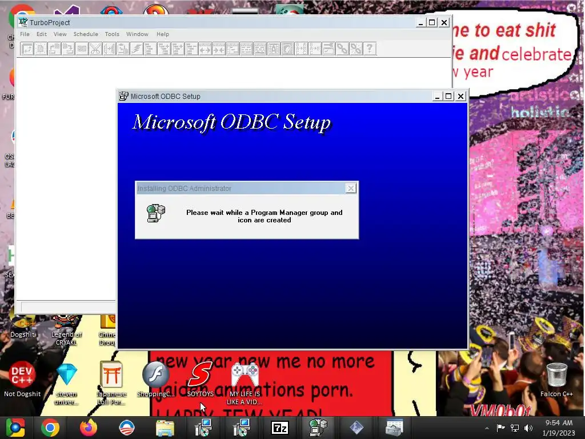Open Google Chrome from the taskbar
This screenshot has width=585, height=439.
coord(50,428)
